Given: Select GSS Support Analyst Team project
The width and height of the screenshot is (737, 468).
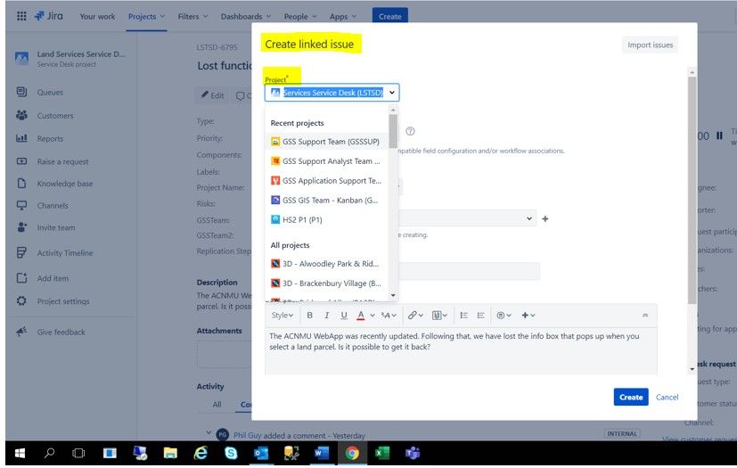Looking at the screenshot, I should click(327, 161).
